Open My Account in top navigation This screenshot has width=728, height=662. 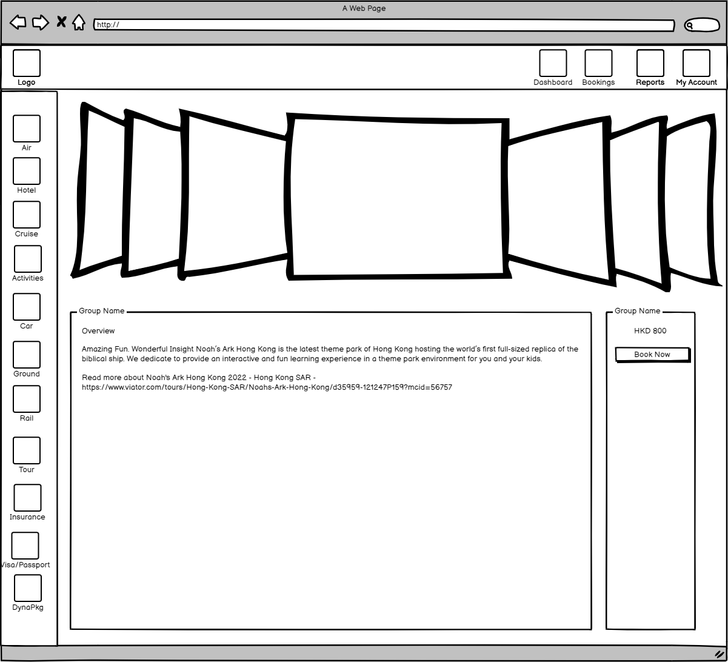tap(696, 64)
